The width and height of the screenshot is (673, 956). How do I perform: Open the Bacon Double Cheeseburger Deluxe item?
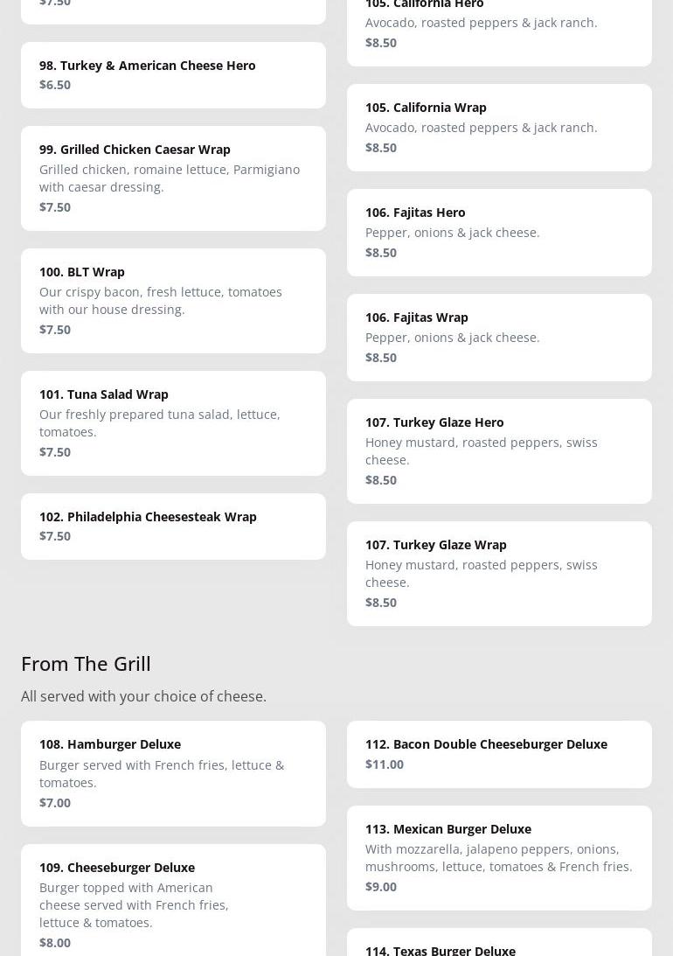point(499,753)
